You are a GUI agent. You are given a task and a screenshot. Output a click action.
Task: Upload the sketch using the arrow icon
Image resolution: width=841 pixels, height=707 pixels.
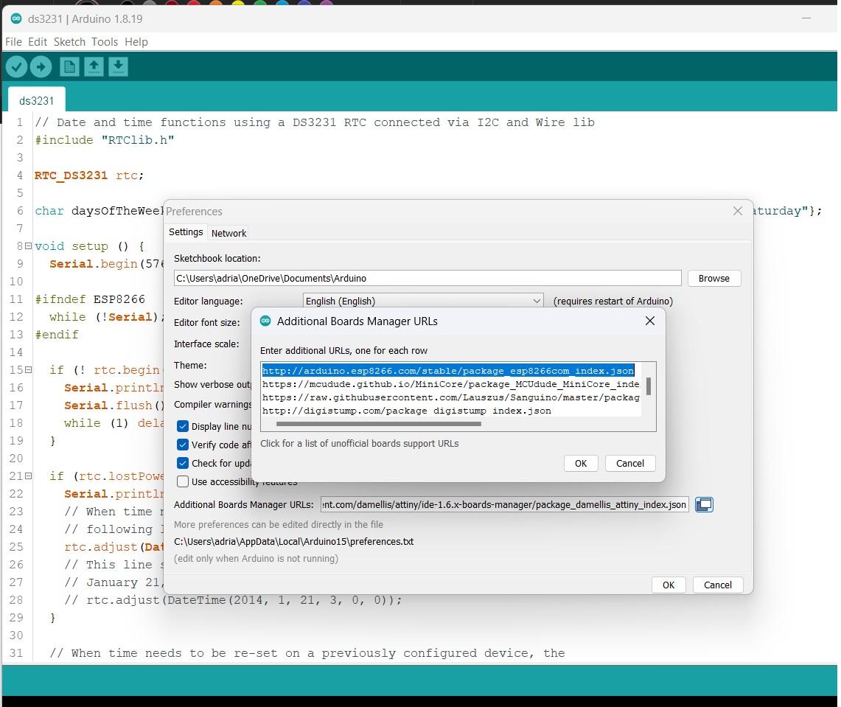(41, 66)
